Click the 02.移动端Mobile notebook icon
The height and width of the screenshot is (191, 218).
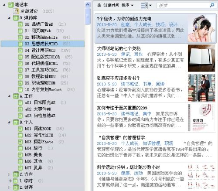pyautogui.click(x=20, y=38)
